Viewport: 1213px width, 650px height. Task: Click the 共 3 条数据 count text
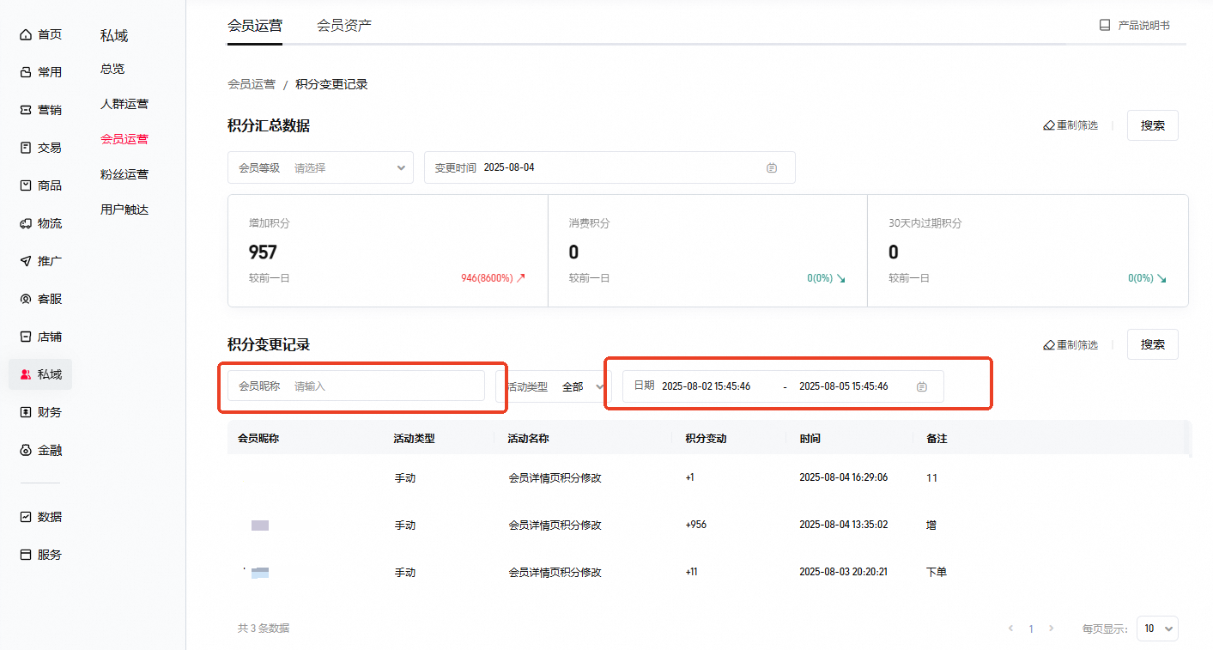click(264, 629)
